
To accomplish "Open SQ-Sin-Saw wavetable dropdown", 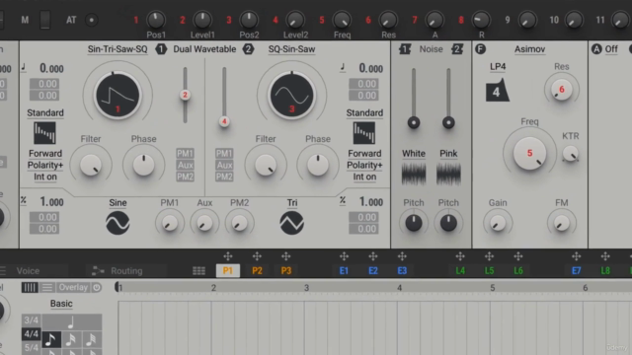I will click(x=292, y=49).
